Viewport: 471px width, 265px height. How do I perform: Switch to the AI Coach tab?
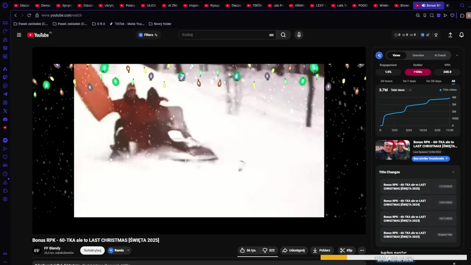click(440, 55)
